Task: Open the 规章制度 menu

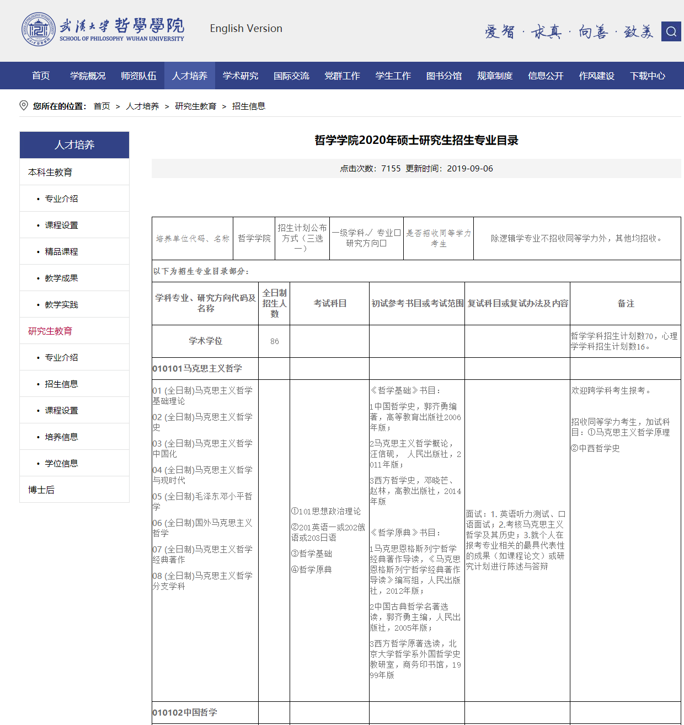Action: click(x=495, y=76)
